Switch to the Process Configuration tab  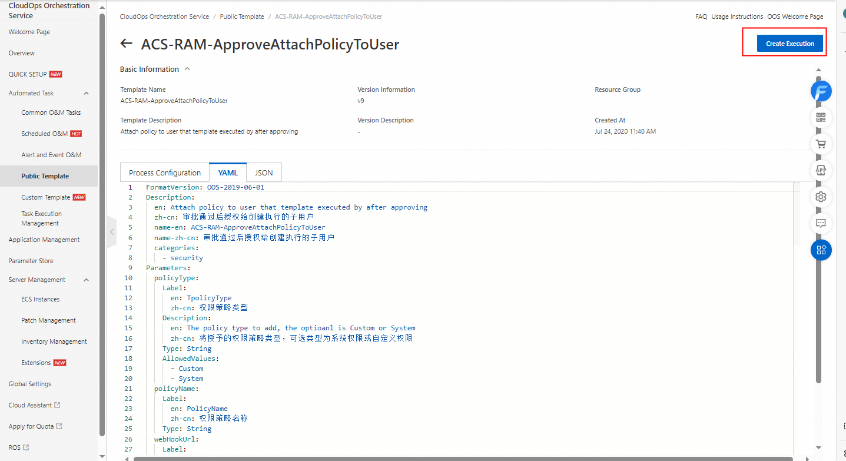point(164,172)
